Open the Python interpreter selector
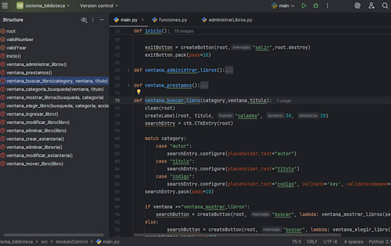This screenshot has height=246, width=391. click(x=379, y=241)
